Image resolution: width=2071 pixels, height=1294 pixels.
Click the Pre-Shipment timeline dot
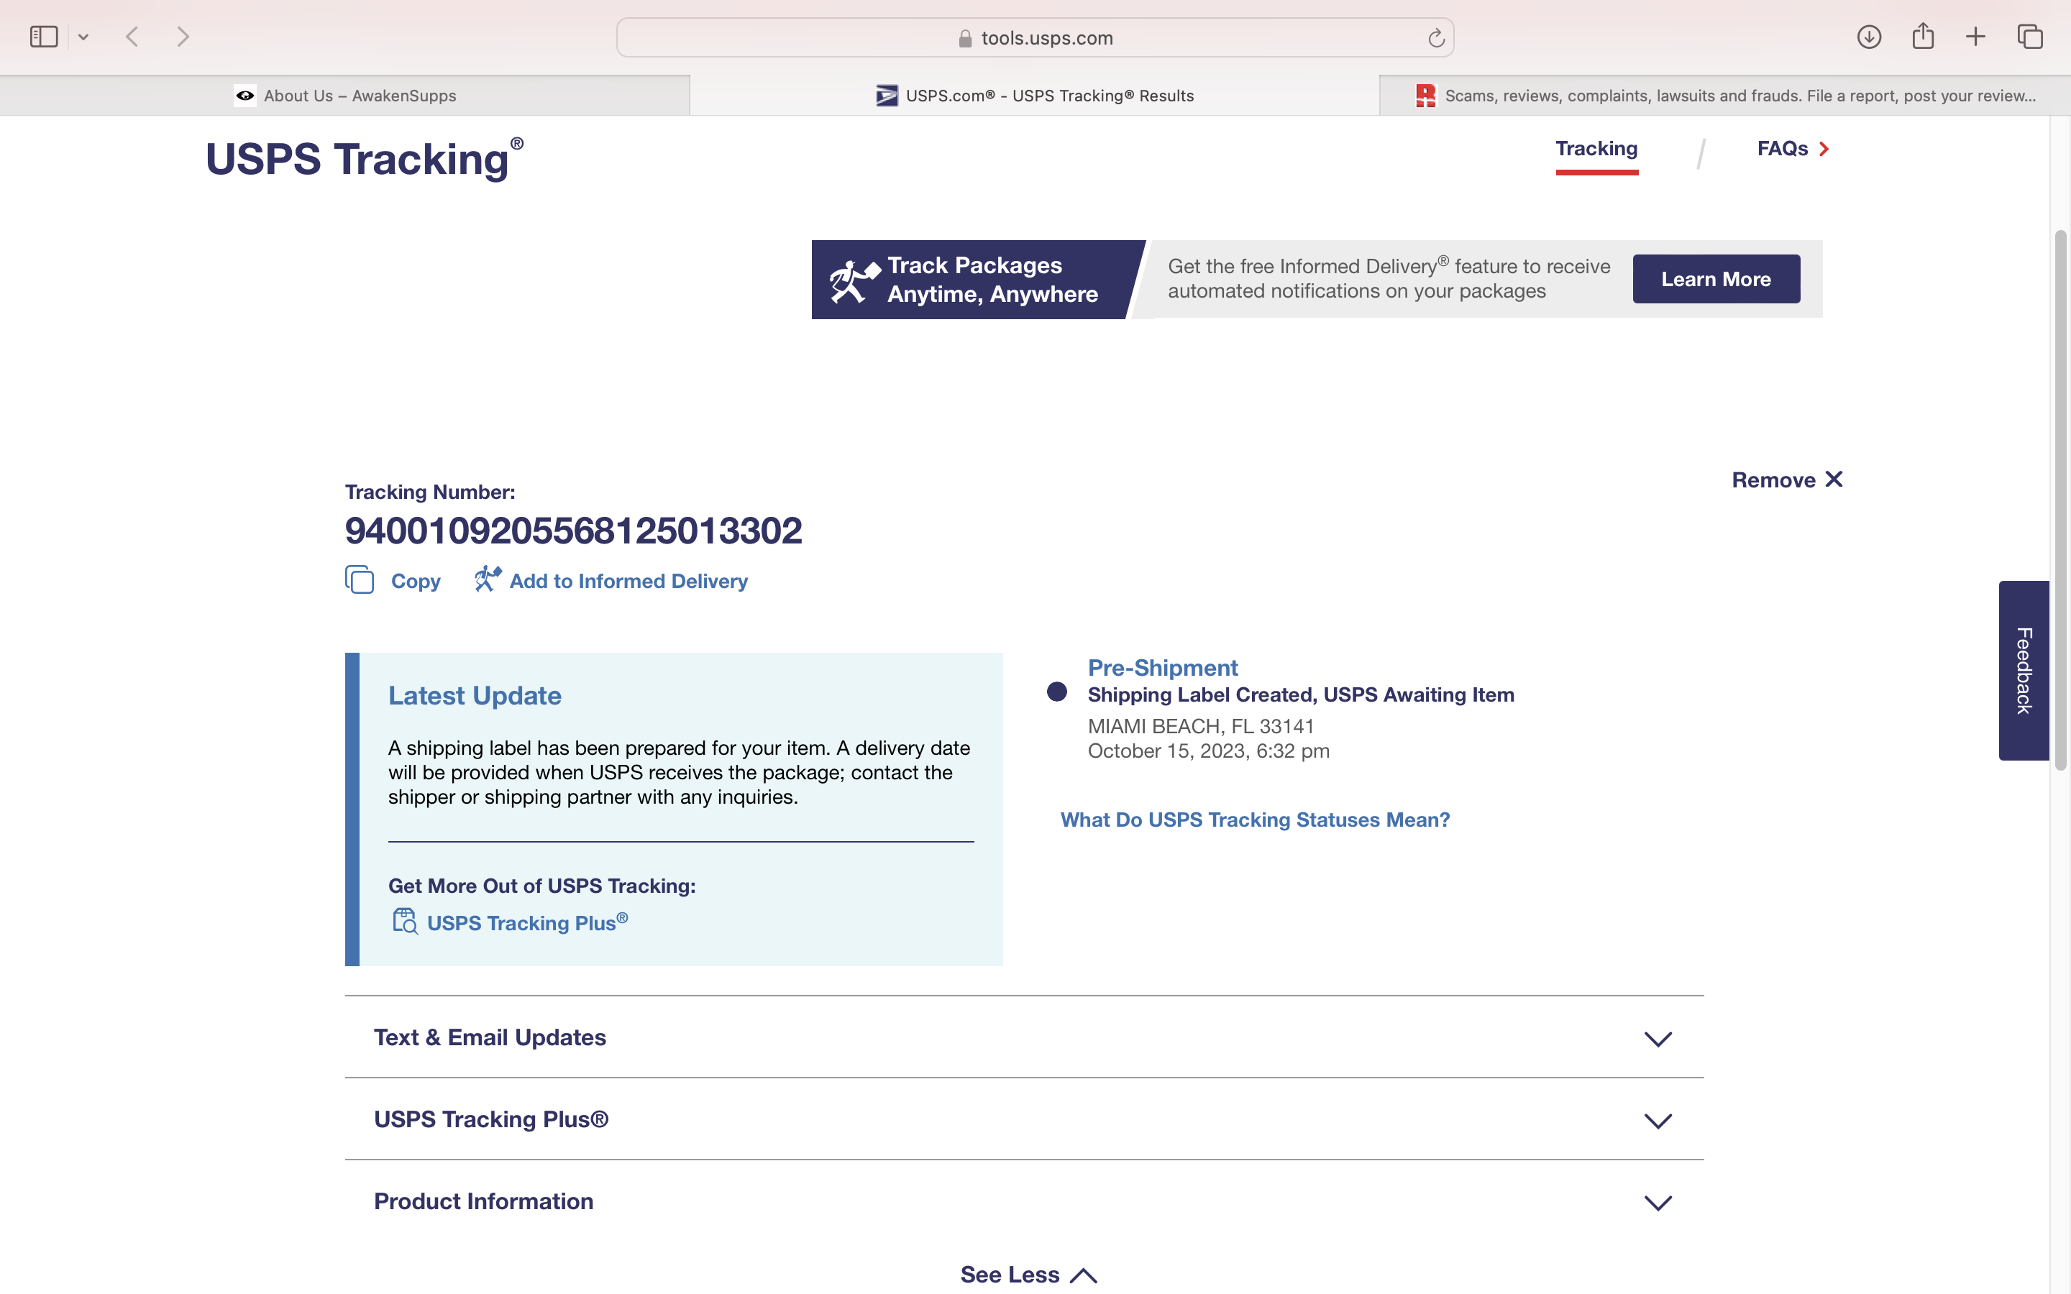pyautogui.click(x=1057, y=692)
